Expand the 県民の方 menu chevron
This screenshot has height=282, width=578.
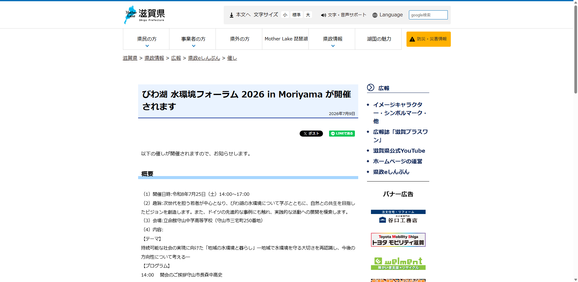pyautogui.click(x=147, y=46)
